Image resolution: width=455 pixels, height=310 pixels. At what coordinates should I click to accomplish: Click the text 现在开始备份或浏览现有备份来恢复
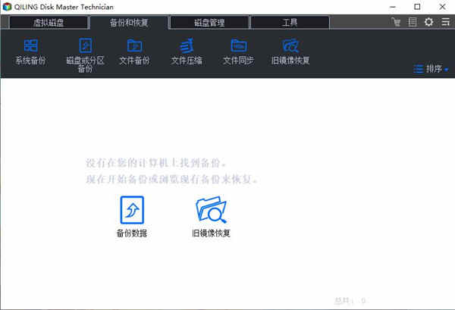coord(172,179)
